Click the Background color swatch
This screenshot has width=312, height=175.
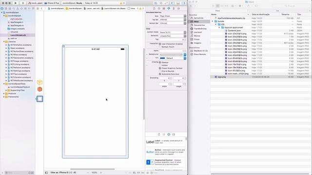tap(171, 54)
